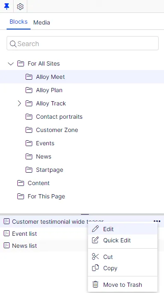The height and width of the screenshot is (293, 164).
Task: Click the scissors Cut icon
Action: [95, 256]
